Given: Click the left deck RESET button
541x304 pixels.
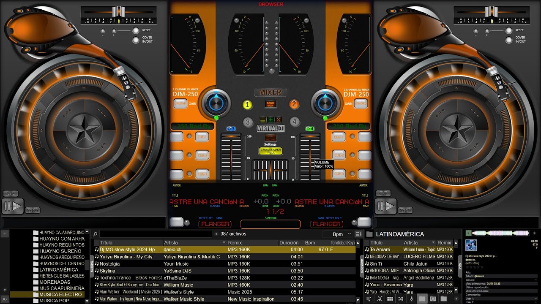Looking at the screenshot, I should click(x=136, y=30).
